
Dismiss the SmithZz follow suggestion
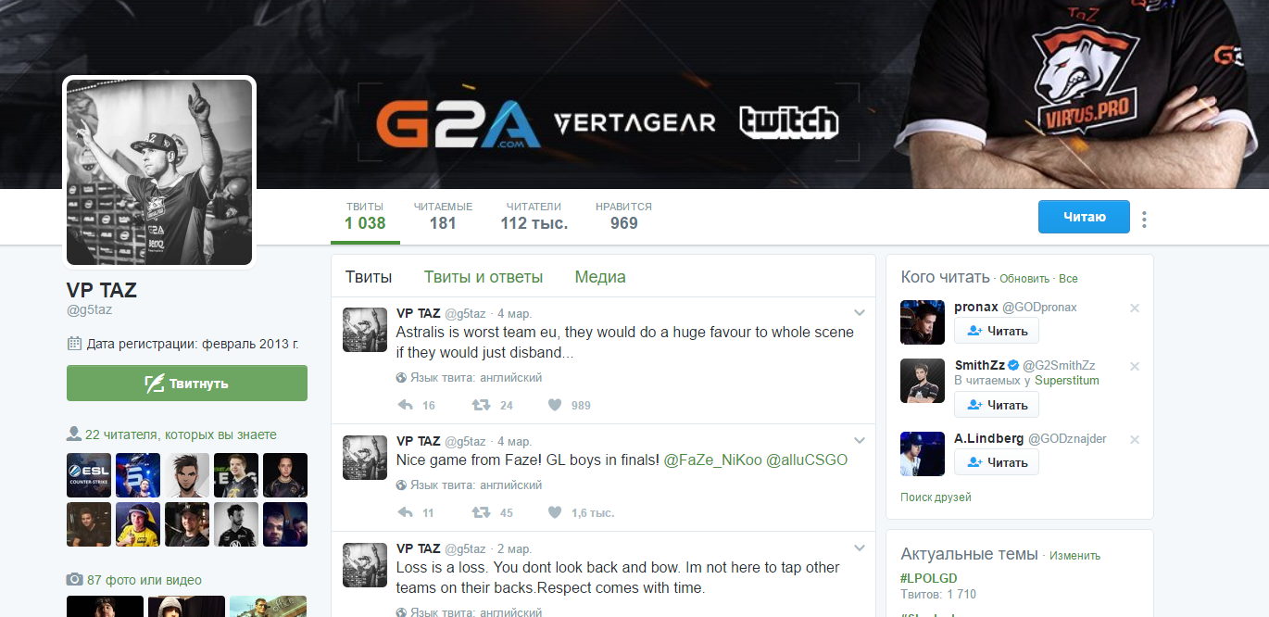coord(1135,366)
